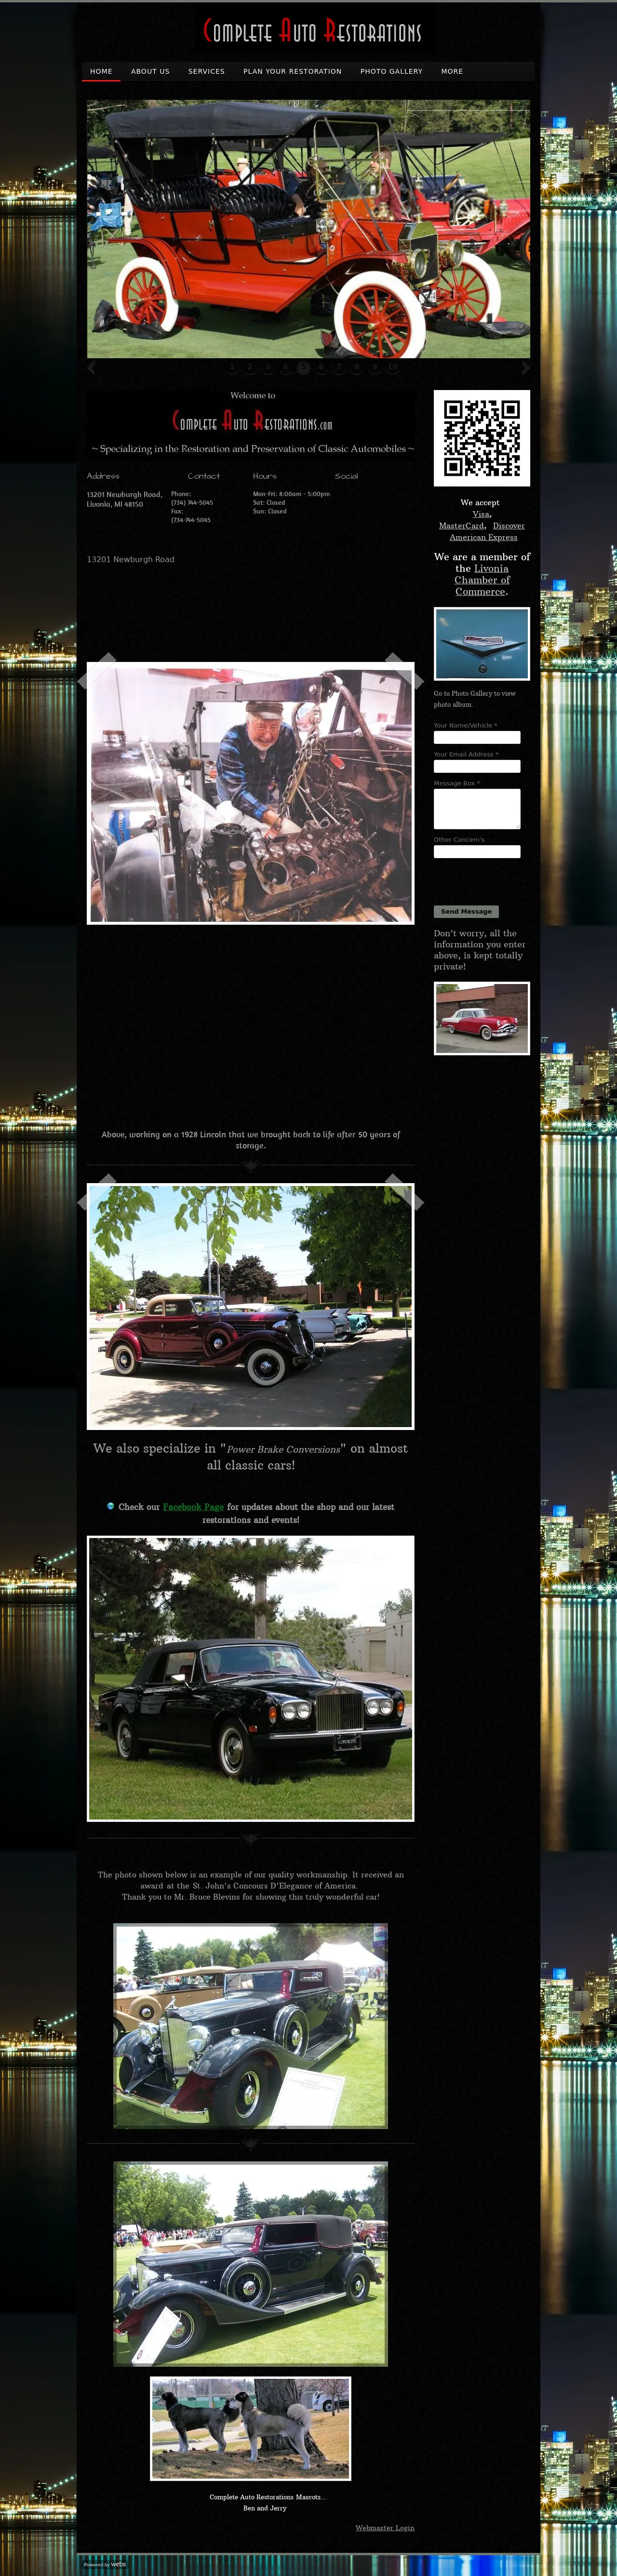Click the Go to Photo Gallery caption text
Screen dimensions: 617x2576
pyautogui.click(x=475, y=699)
